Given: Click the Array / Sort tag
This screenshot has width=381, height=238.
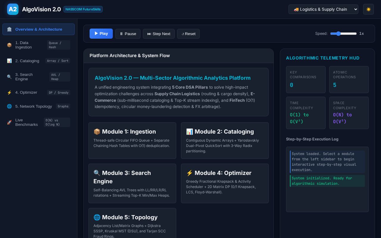Looking at the screenshot, I should click(x=58, y=61).
